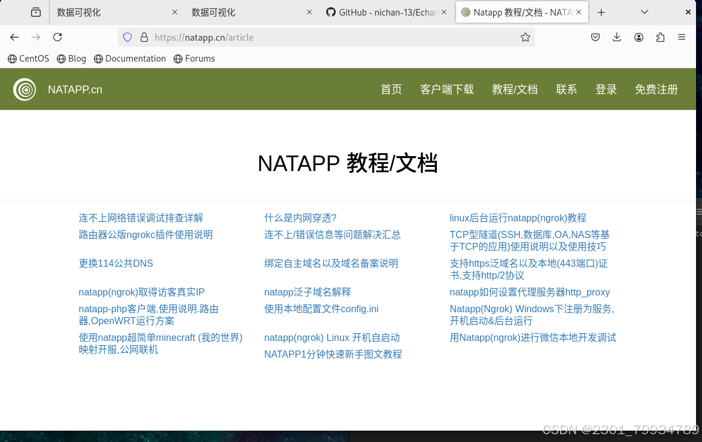Screen dimensions: 702x442
Task: Close the Firefox window
Action: pos(688,12)
